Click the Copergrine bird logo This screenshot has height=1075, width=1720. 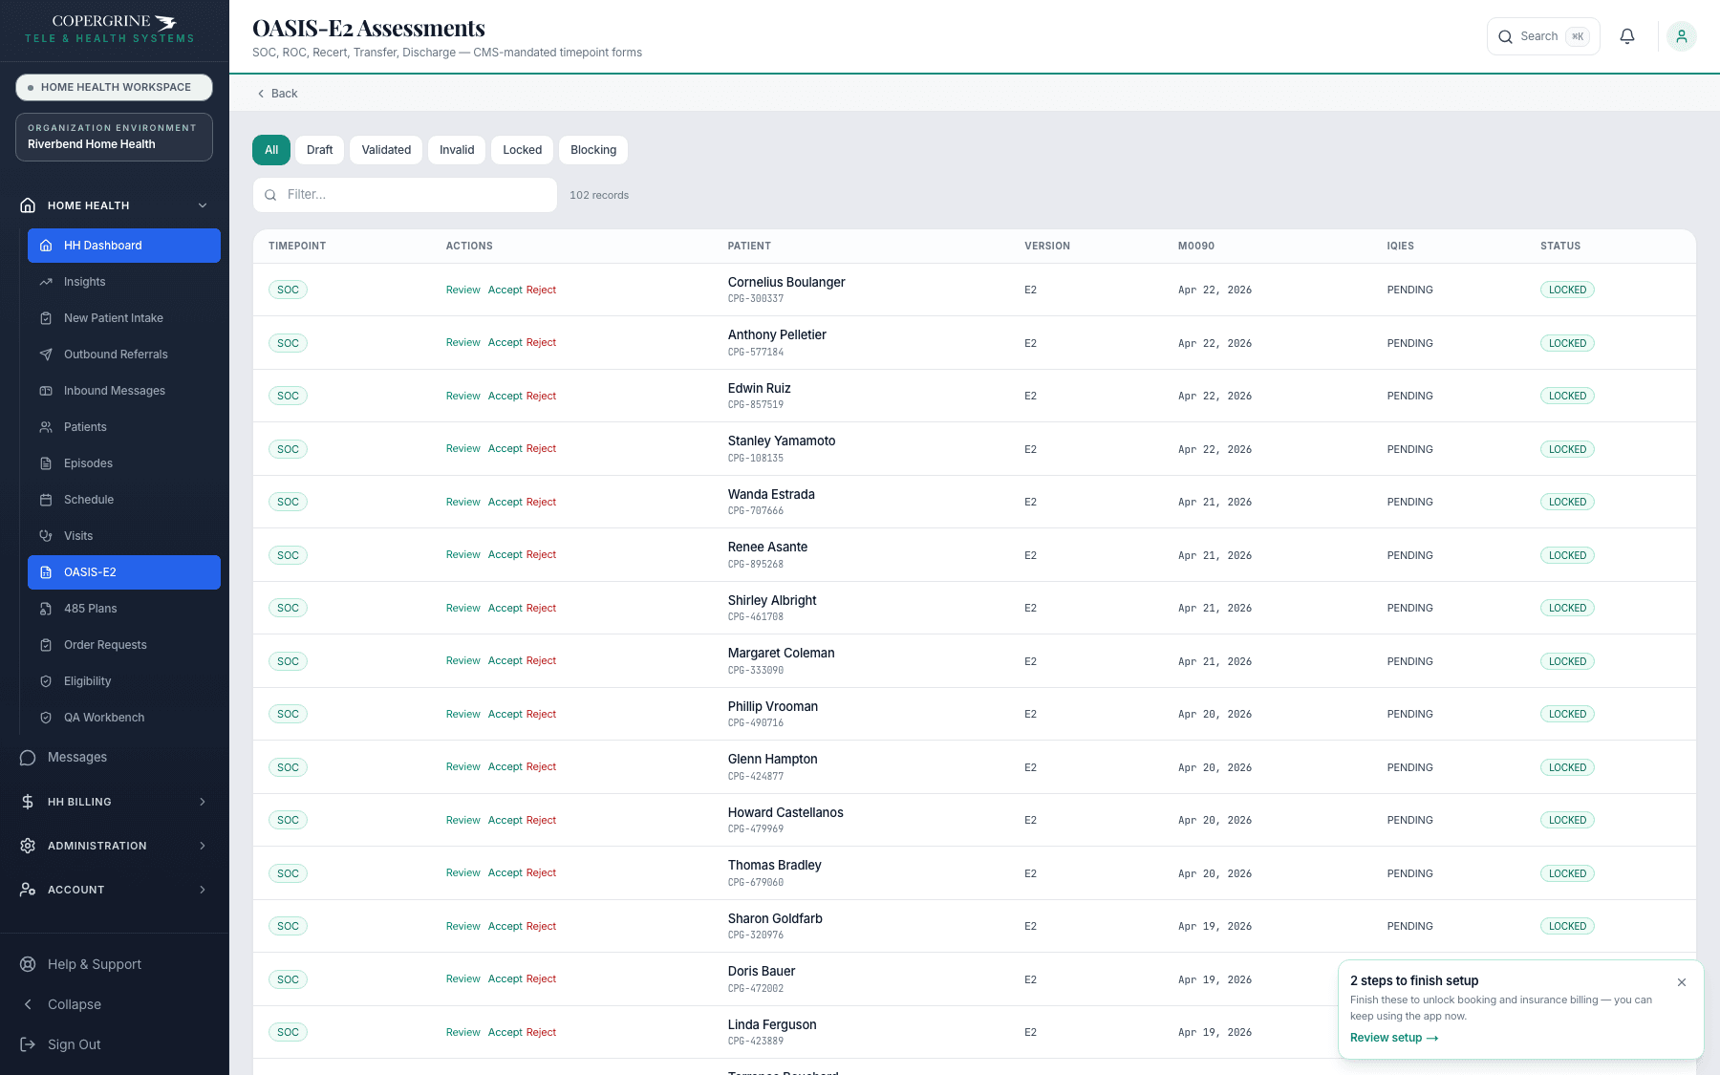pos(166,22)
